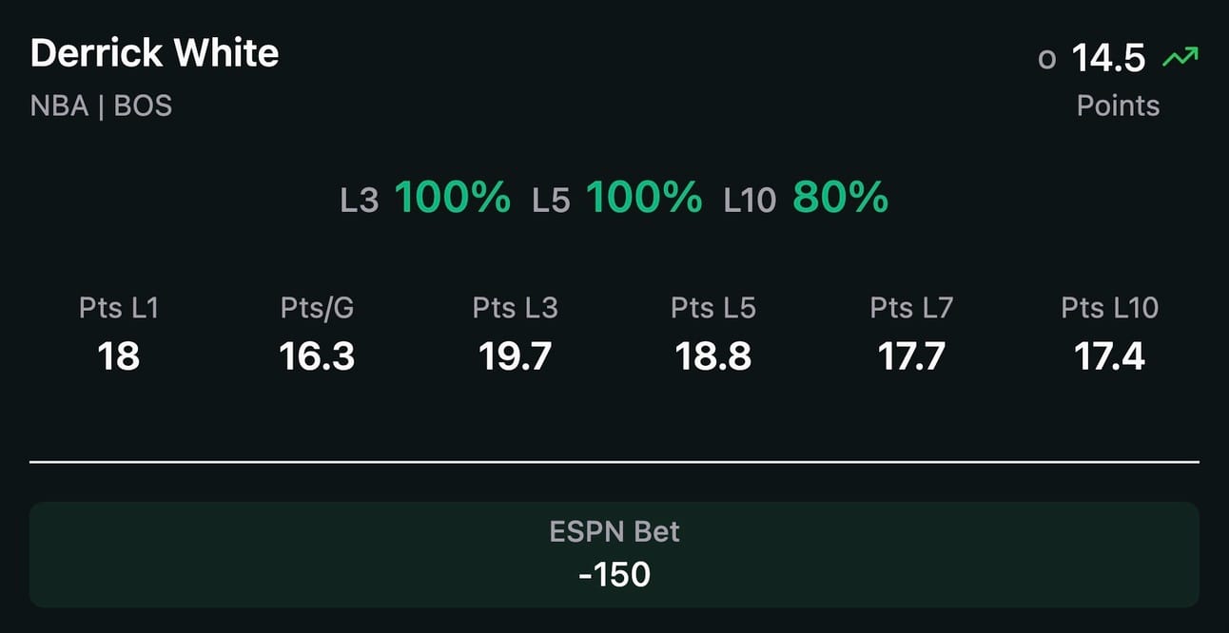Click the Points market label
The image size is (1229, 633).
[x=1118, y=105]
